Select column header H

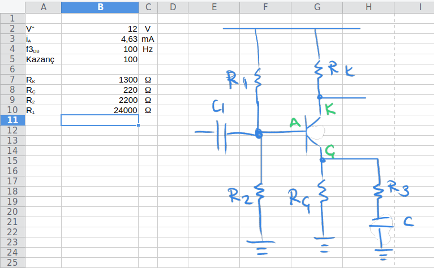(x=368, y=7)
